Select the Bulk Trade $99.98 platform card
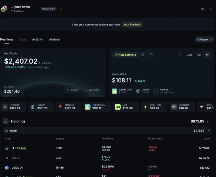216x177 pixels. tap(154, 107)
